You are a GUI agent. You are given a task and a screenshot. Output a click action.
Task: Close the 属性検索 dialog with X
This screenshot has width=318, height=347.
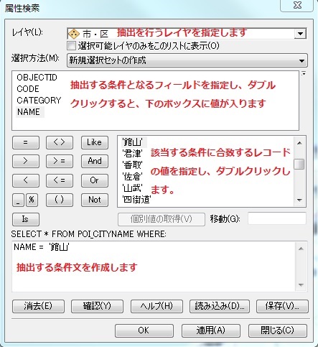[297, 5]
